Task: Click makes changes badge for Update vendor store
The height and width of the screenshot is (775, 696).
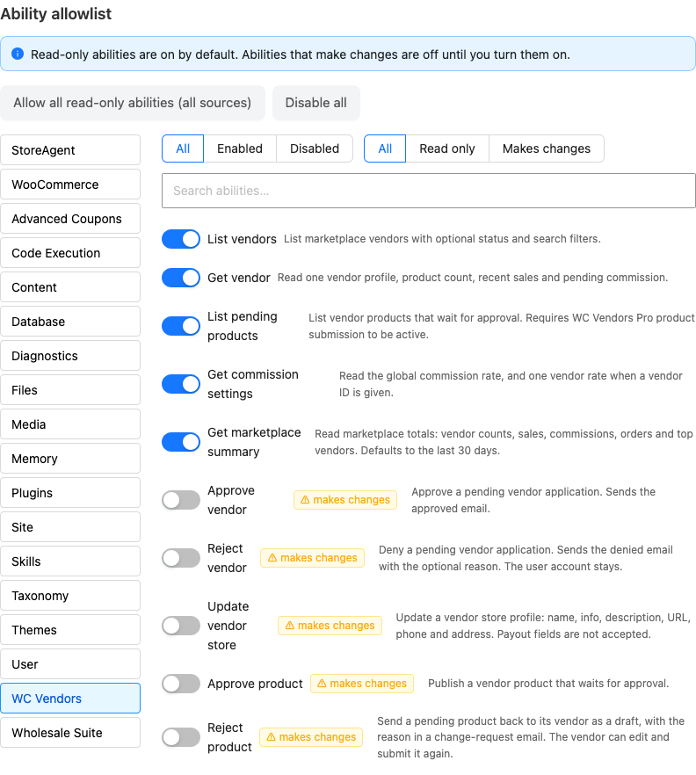Action: point(330,626)
